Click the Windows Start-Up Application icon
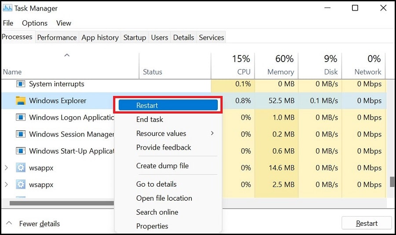 tap(21, 151)
